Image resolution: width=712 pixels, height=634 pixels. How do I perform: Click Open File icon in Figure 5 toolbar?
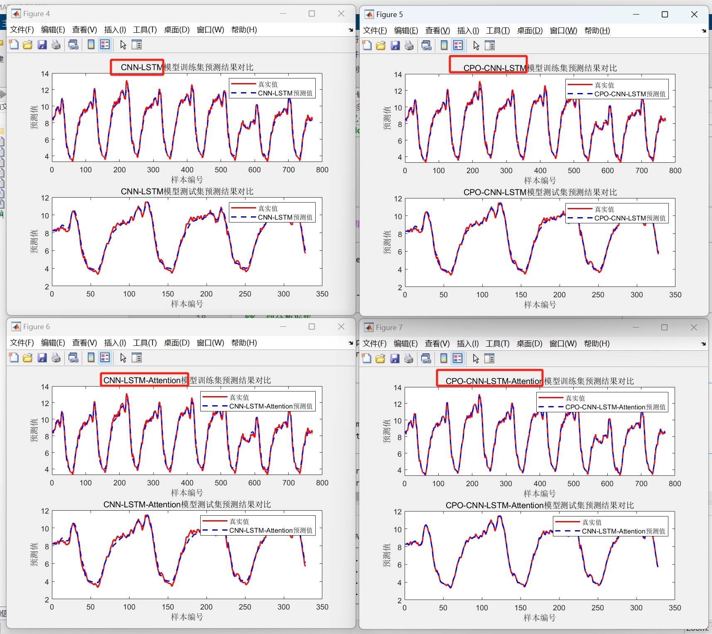pyautogui.click(x=381, y=45)
